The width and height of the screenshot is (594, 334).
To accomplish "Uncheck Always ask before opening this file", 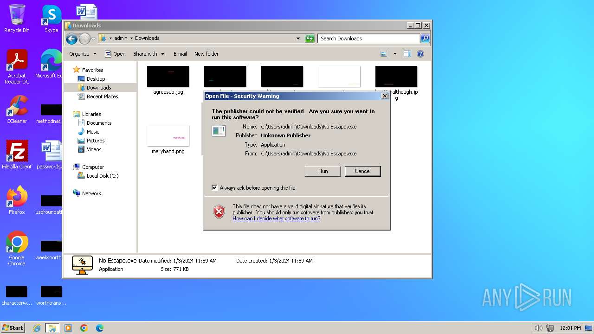I will [x=214, y=187].
